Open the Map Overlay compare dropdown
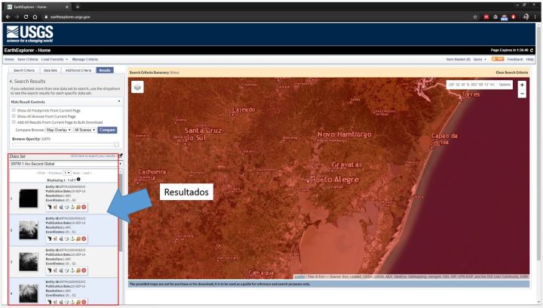 pyautogui.click(x=59, y=129)
